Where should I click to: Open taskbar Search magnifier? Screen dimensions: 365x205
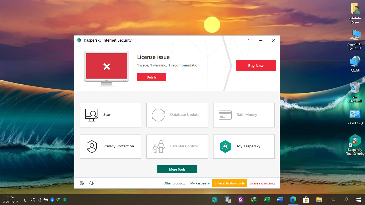[x=346, y=199]
